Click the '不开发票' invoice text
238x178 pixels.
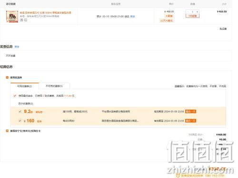point(10,56)
